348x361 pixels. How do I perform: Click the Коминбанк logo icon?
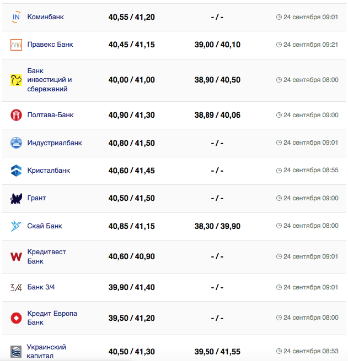16,17
